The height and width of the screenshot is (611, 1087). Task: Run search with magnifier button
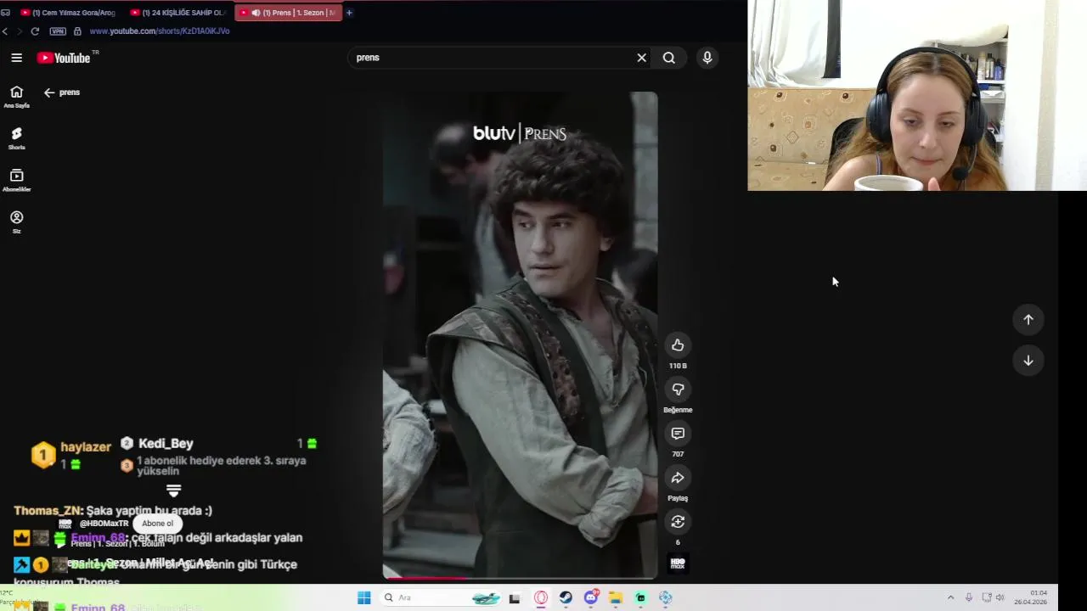(669, 58)
